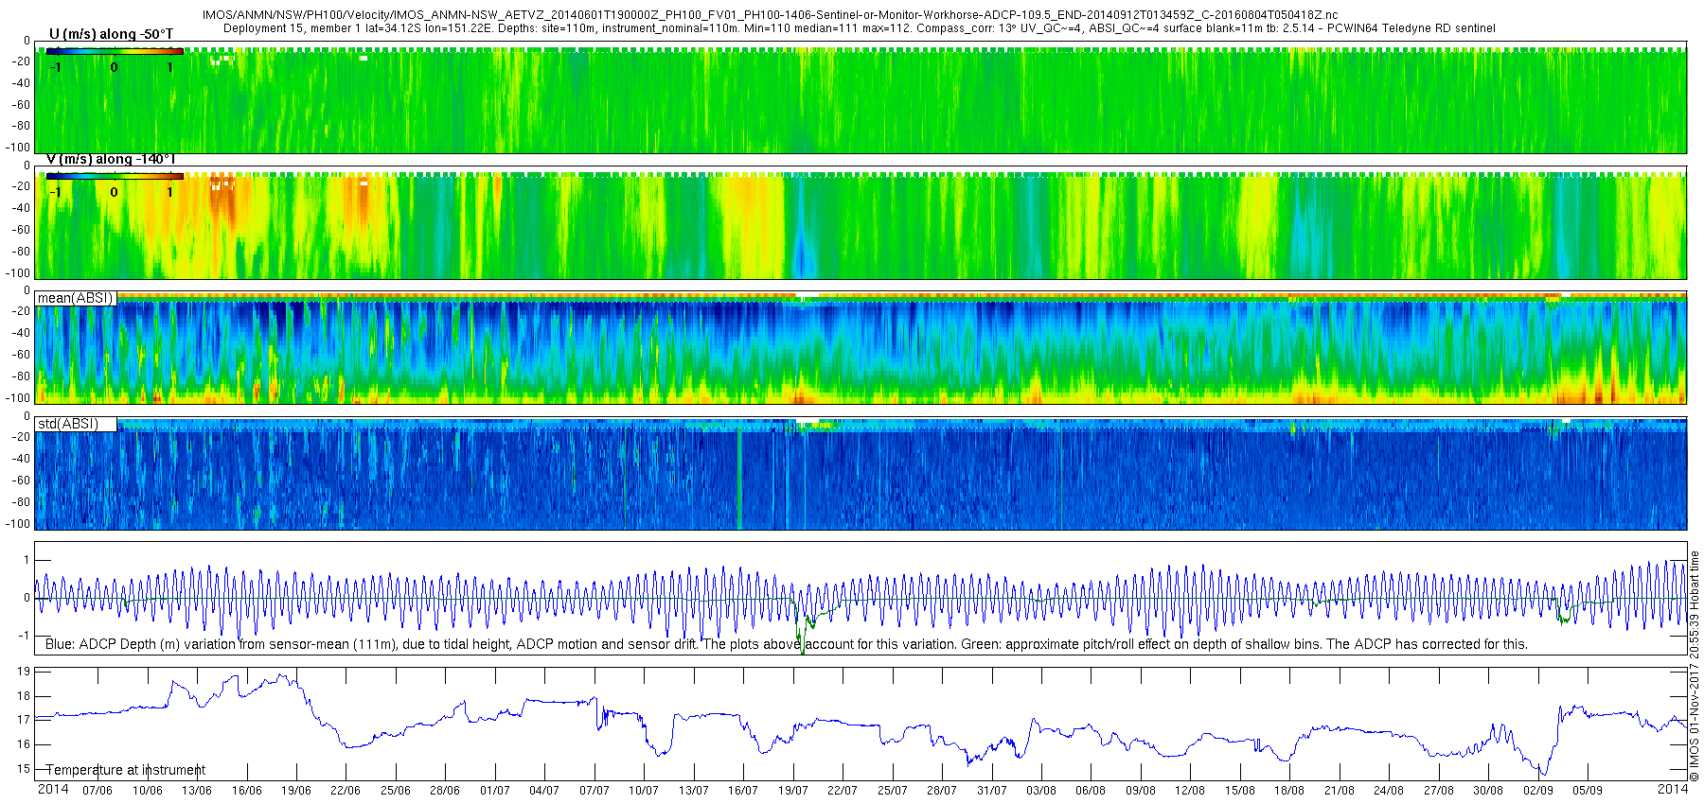Click the NetCDF file path title at top
The width and height of the screenshot is (1704, 804).
[770, 15]
